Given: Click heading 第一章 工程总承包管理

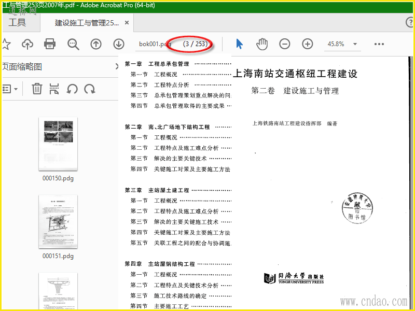Looking at the screenshot, I should tap(157, 64).
